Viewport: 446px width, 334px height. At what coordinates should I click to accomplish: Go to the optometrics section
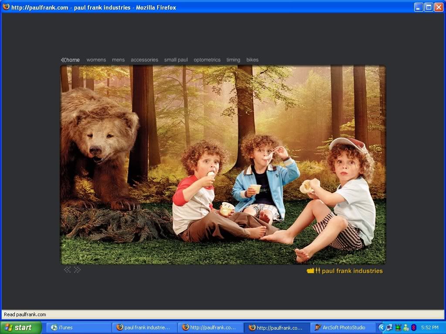point(207,60)
